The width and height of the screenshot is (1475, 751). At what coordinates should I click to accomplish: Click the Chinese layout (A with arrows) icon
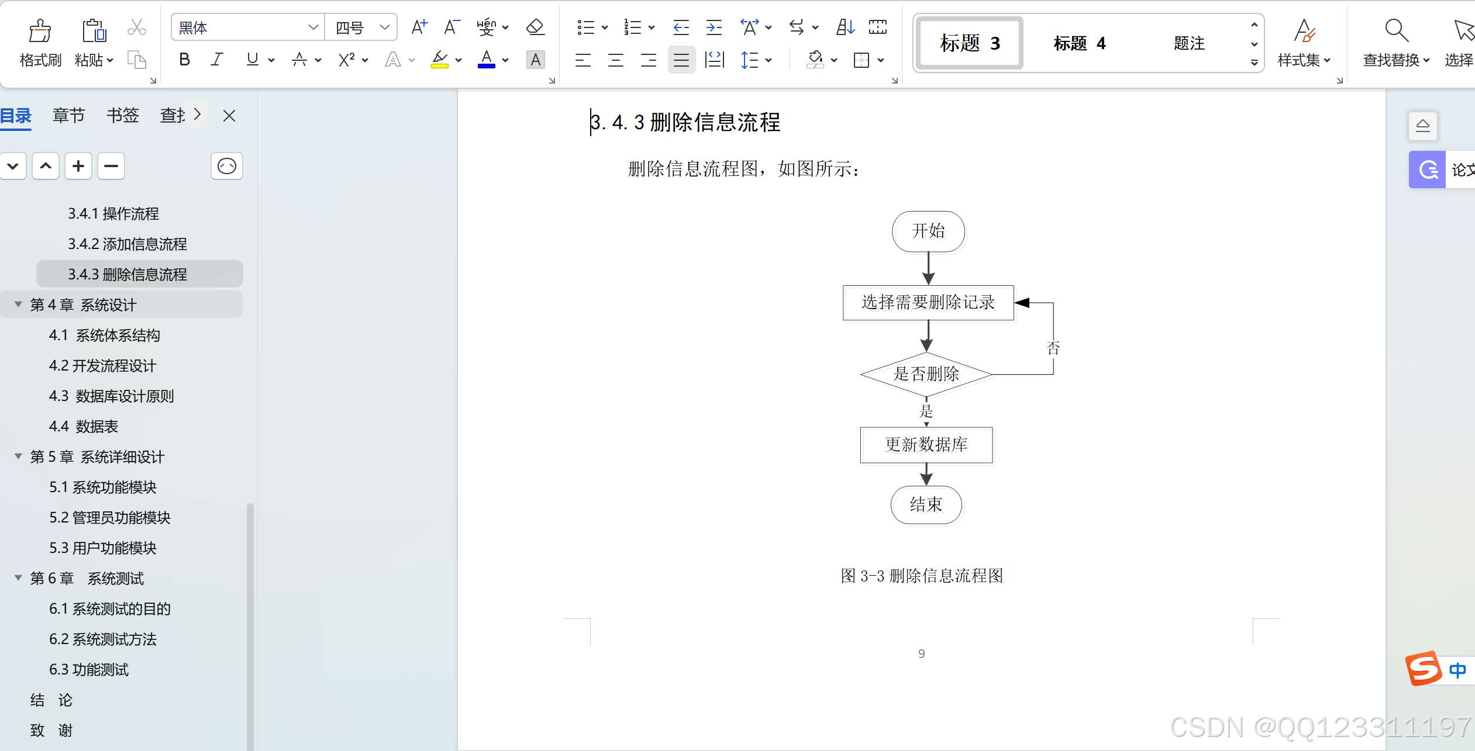tap(749, 27)
